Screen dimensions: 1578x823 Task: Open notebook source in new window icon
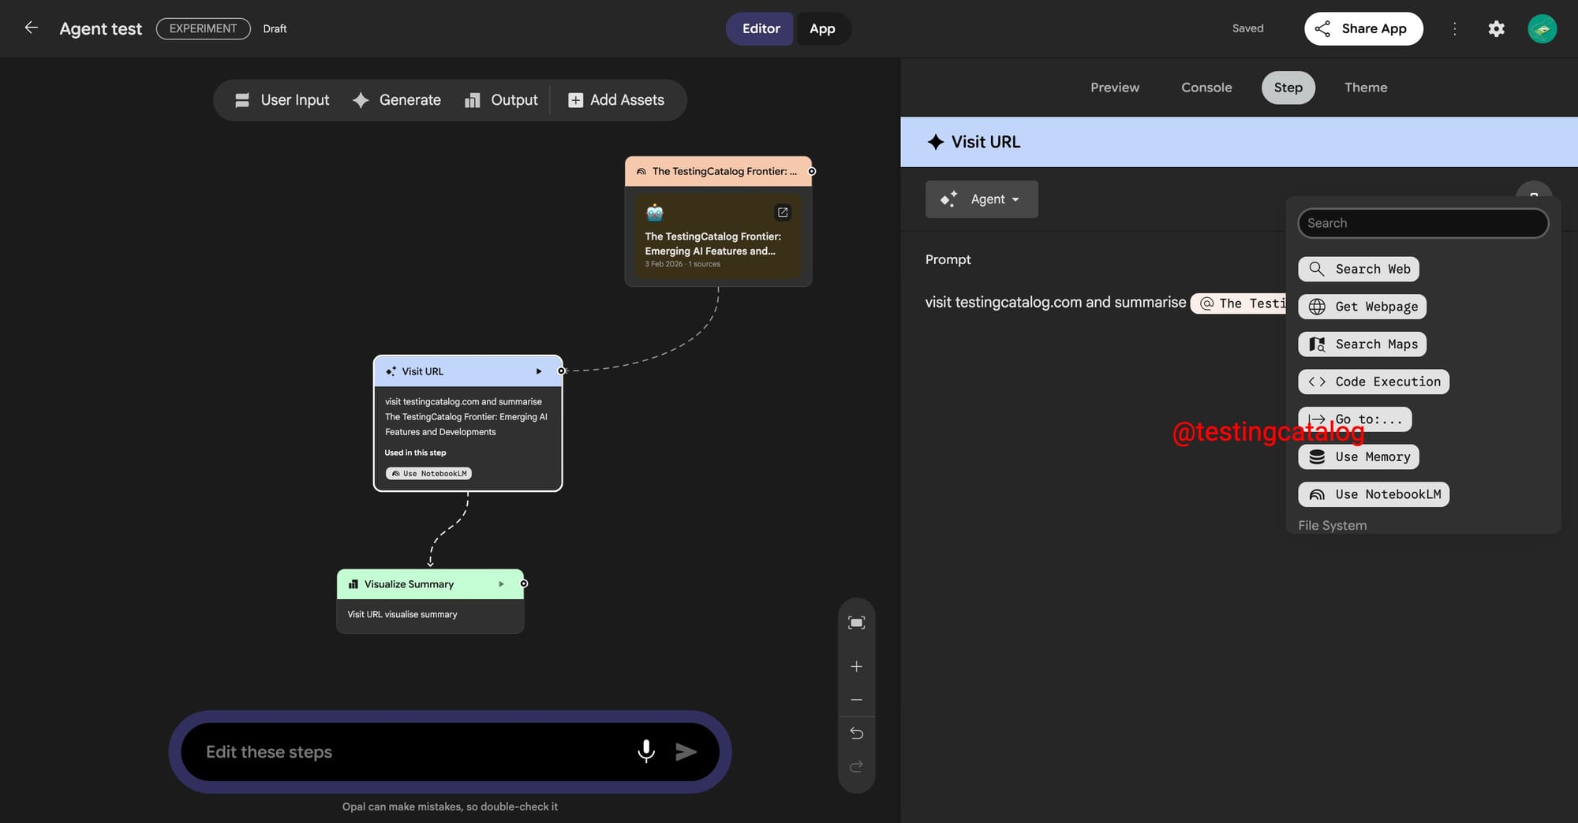pyautogui.click(x=782, y=212)
